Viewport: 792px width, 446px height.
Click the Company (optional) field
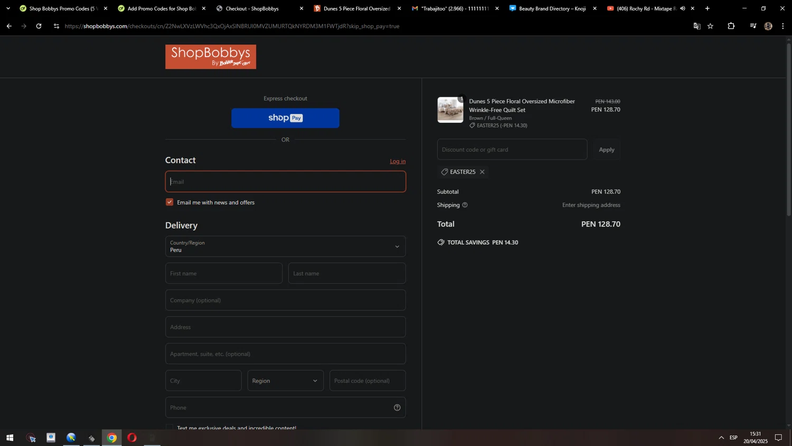[286, 300]
